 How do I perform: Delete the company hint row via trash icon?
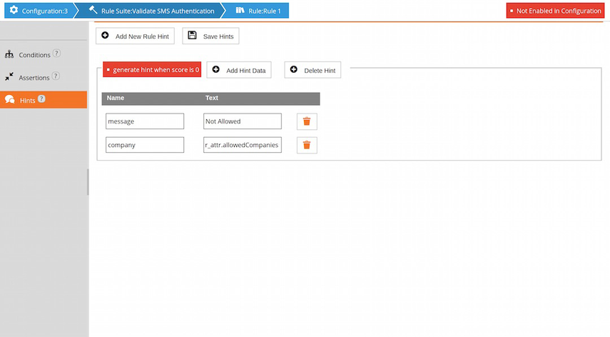coord(307,145)
